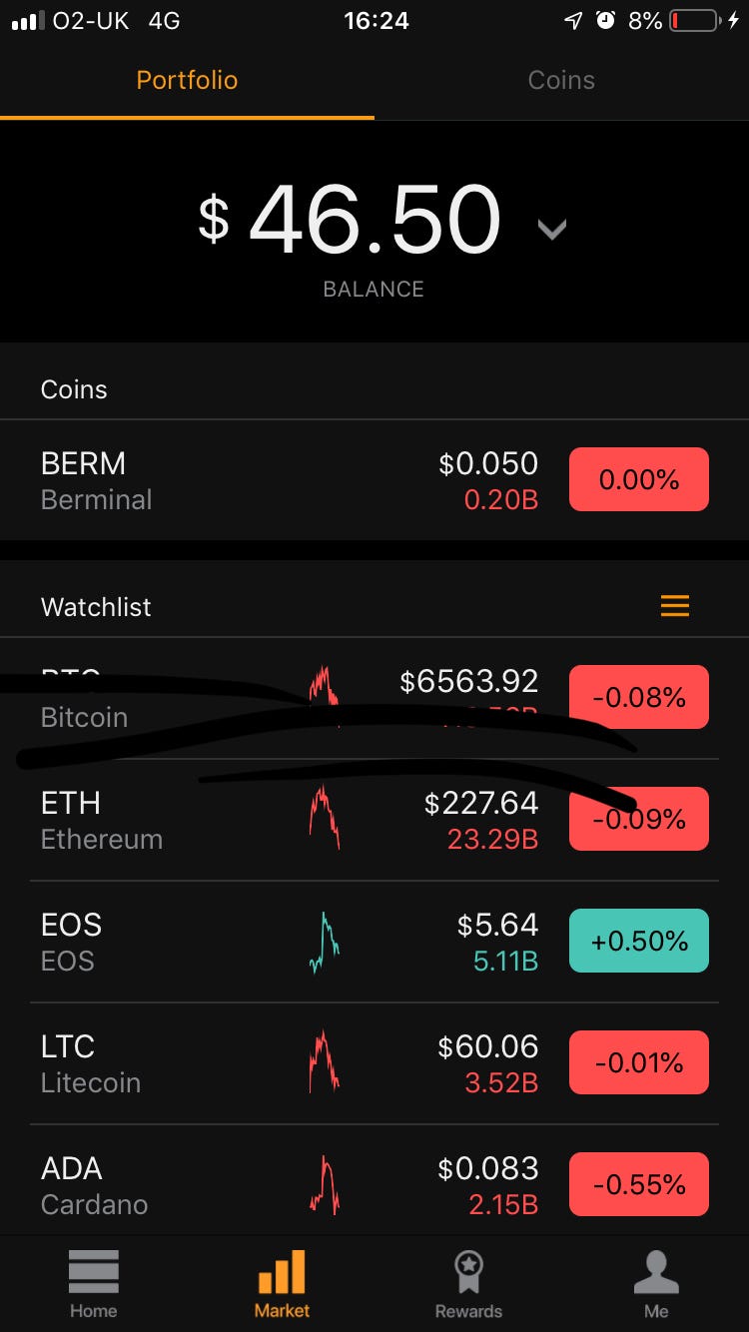Tap the Ethereum sparkline chart

click(x=324, y=817)
